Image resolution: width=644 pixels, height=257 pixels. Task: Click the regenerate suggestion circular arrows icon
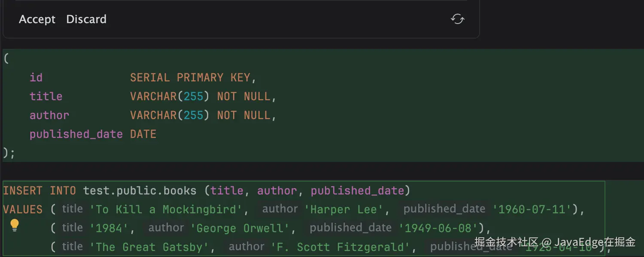[x=458, y=19]
